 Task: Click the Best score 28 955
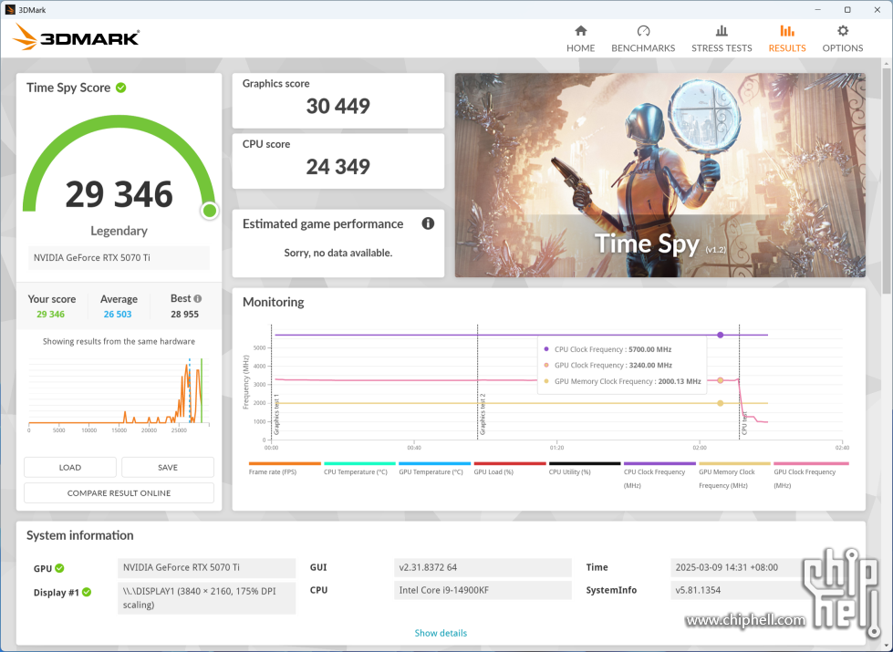(x=184, y=315)
